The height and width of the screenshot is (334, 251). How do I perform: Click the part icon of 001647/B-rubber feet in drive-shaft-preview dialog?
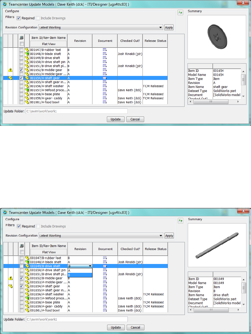27,258
